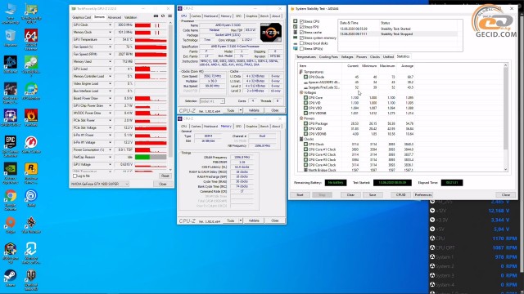
Task: Open SPD tab in lower CPU-Z window
Action: coord(238,127)
